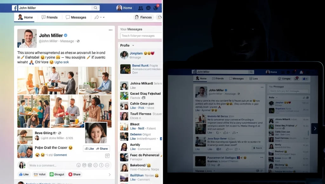
Task: Click the next arrow at the laptop's right edge
Action: pos(315,128)
